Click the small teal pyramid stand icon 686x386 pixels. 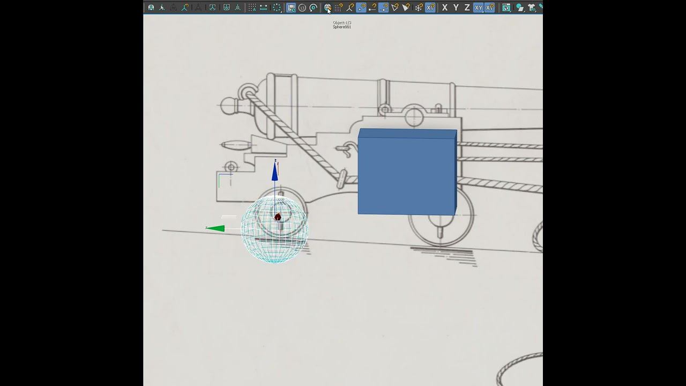(x=238, y=8)
